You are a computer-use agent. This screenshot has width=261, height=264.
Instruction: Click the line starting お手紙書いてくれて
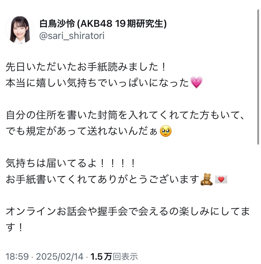coord(117,179)
